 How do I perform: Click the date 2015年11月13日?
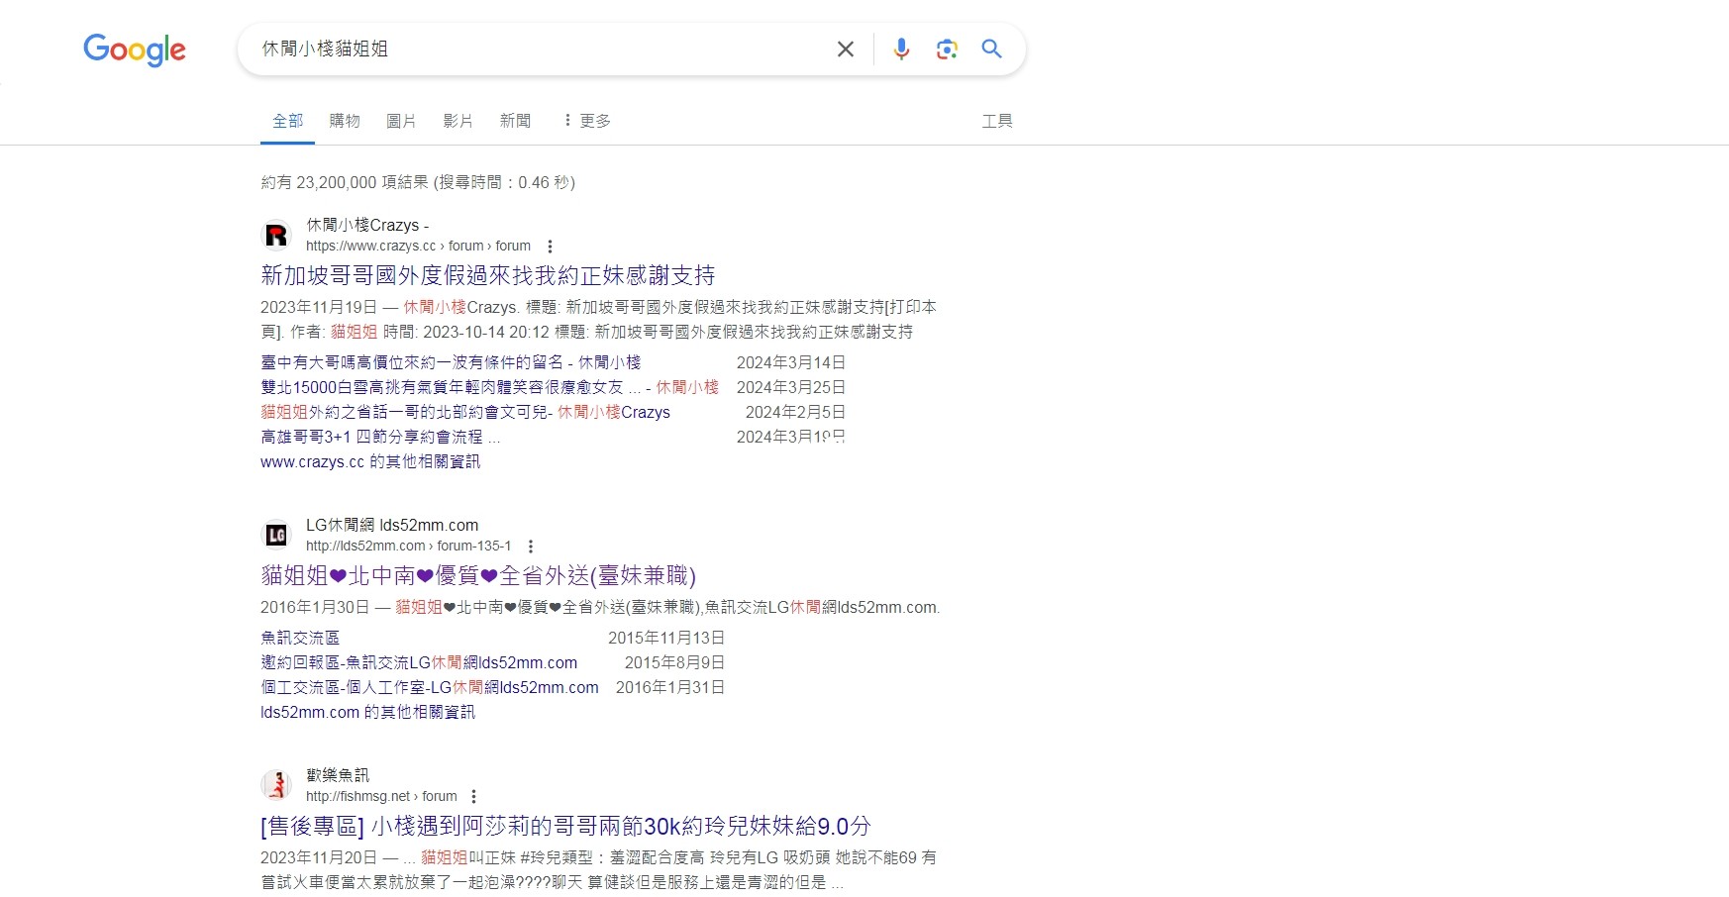[x=666, y=638]
